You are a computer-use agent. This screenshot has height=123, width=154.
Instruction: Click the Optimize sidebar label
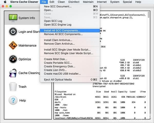point(25,59)
